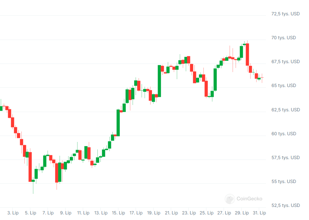
Task: Click the CoinGecko watermark text
Action: 249,199
